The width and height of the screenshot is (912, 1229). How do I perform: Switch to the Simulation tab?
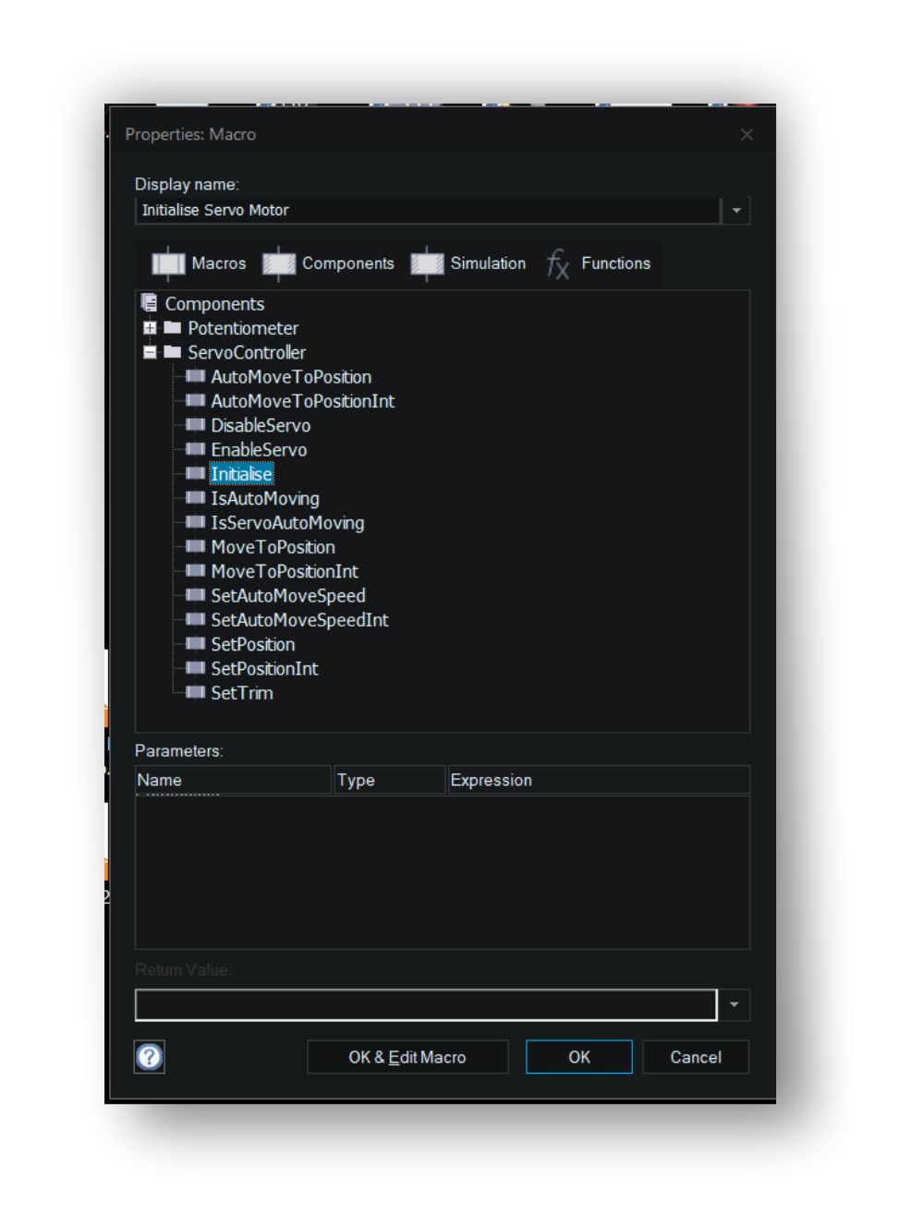(x=468, y=264)
